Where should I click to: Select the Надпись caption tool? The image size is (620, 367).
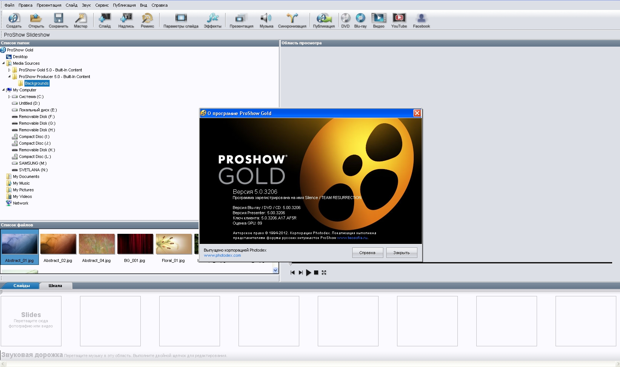(126, 20)
